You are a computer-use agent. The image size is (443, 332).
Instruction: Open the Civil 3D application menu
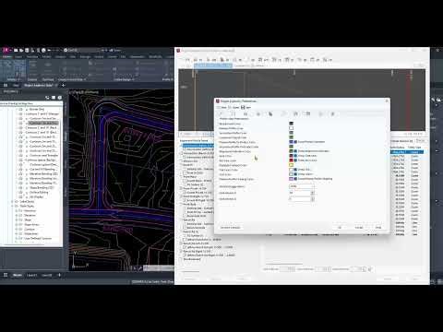point(6,50)
